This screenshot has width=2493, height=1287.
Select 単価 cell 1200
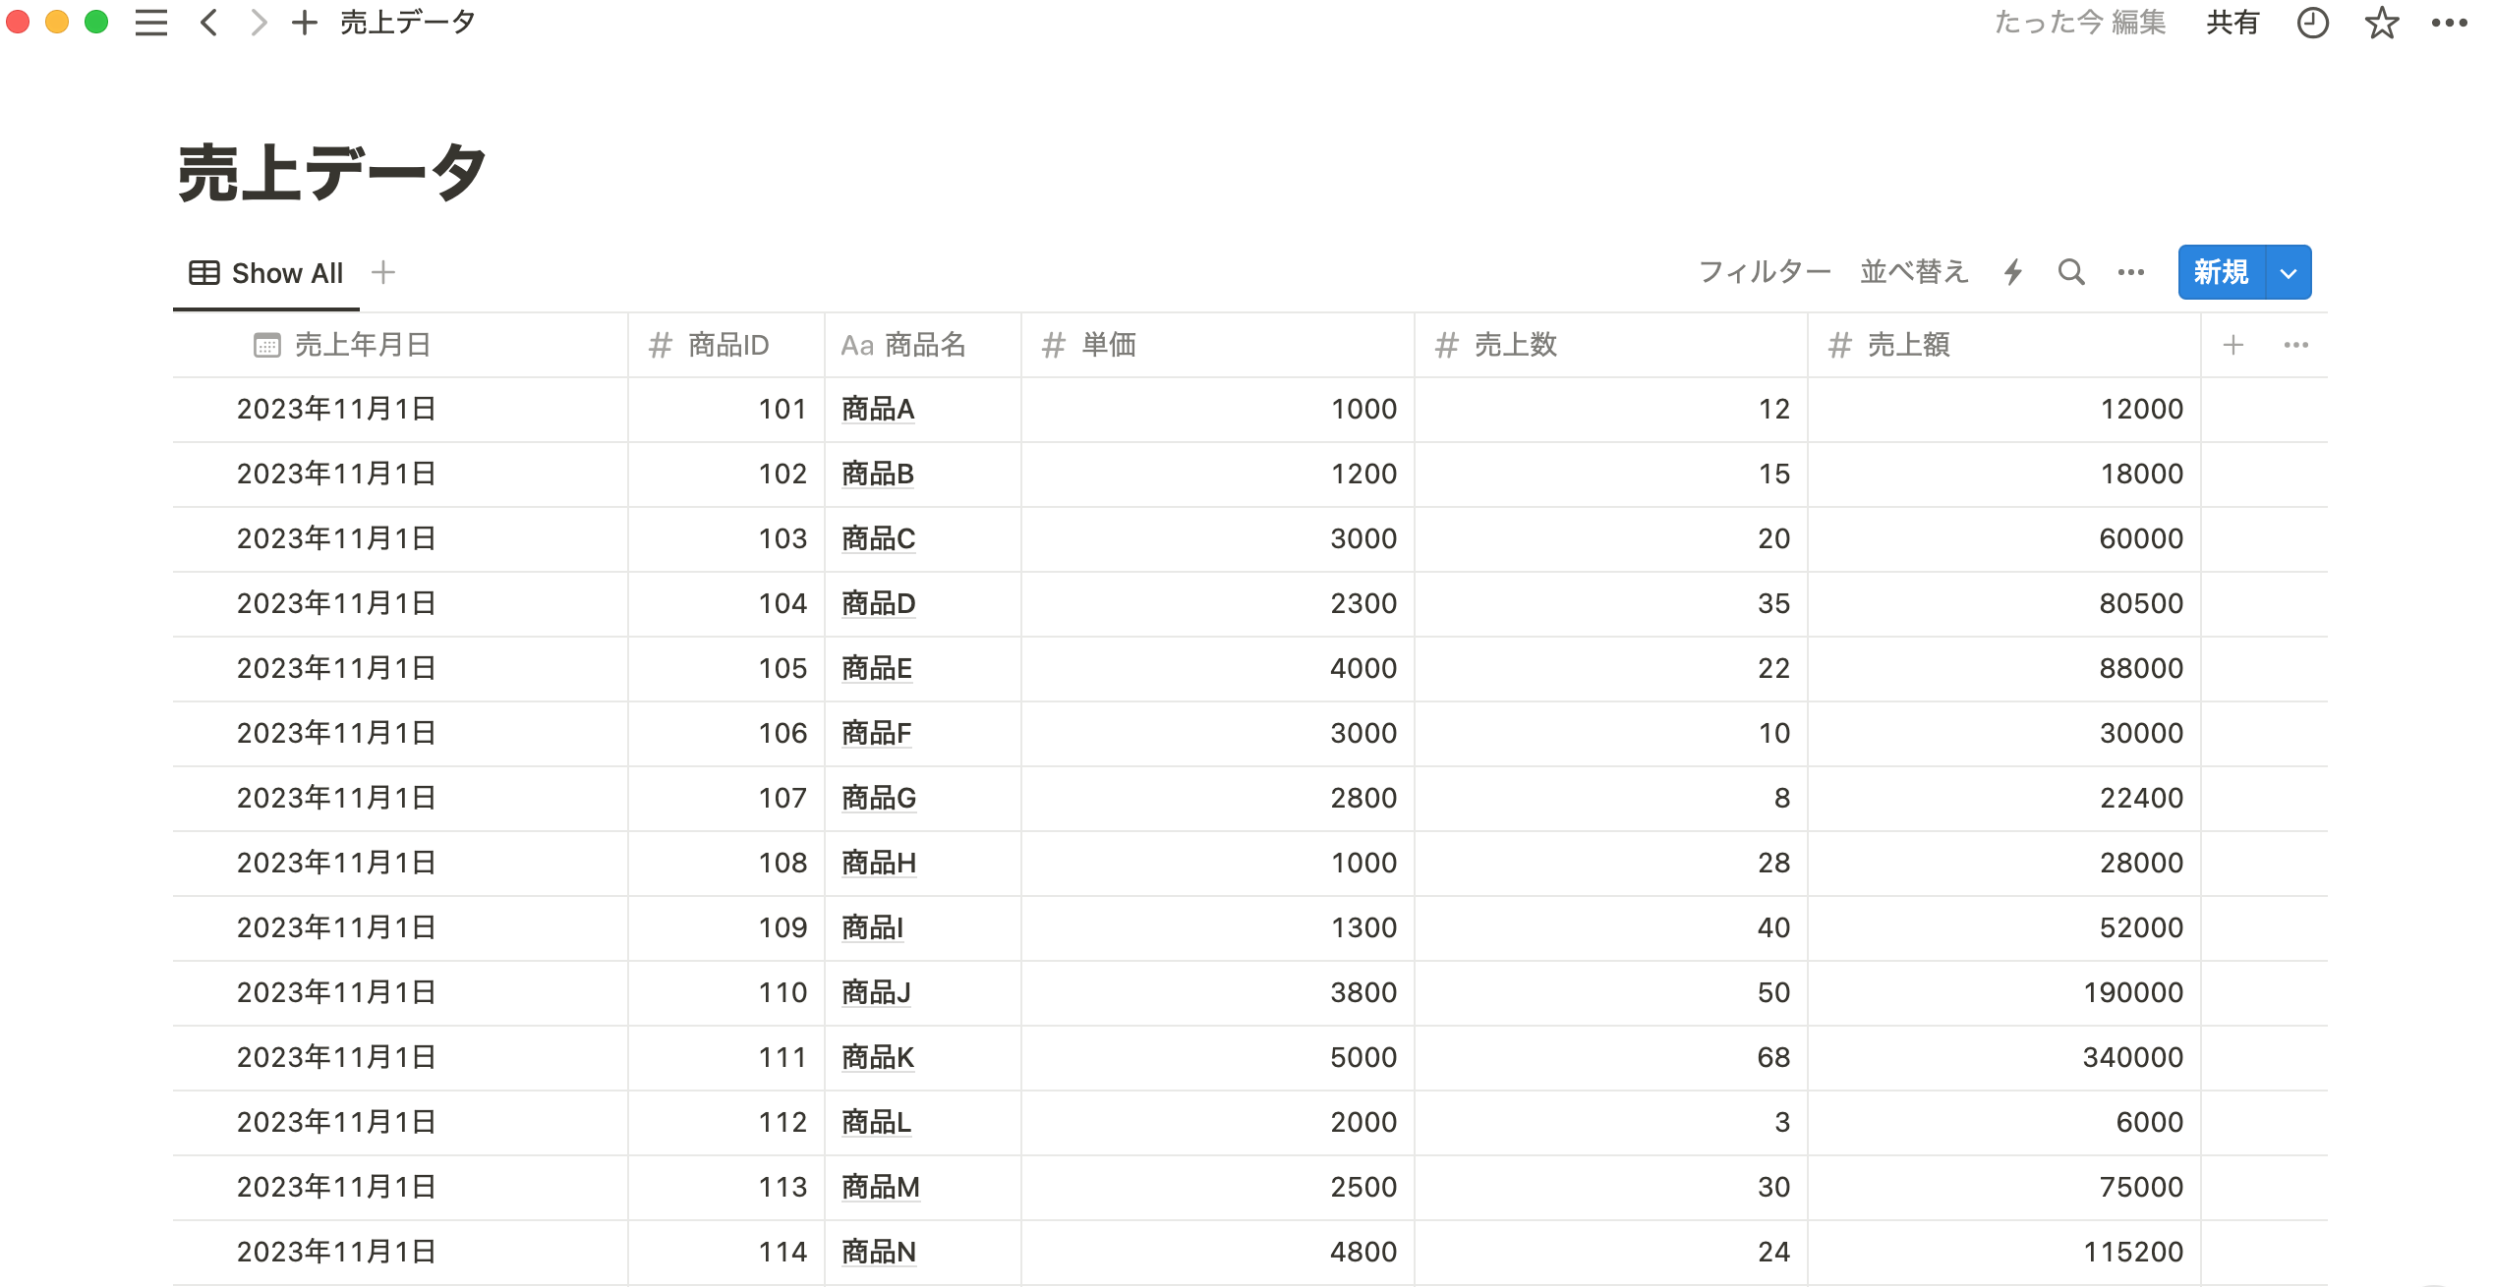[x=1218, y=474]
